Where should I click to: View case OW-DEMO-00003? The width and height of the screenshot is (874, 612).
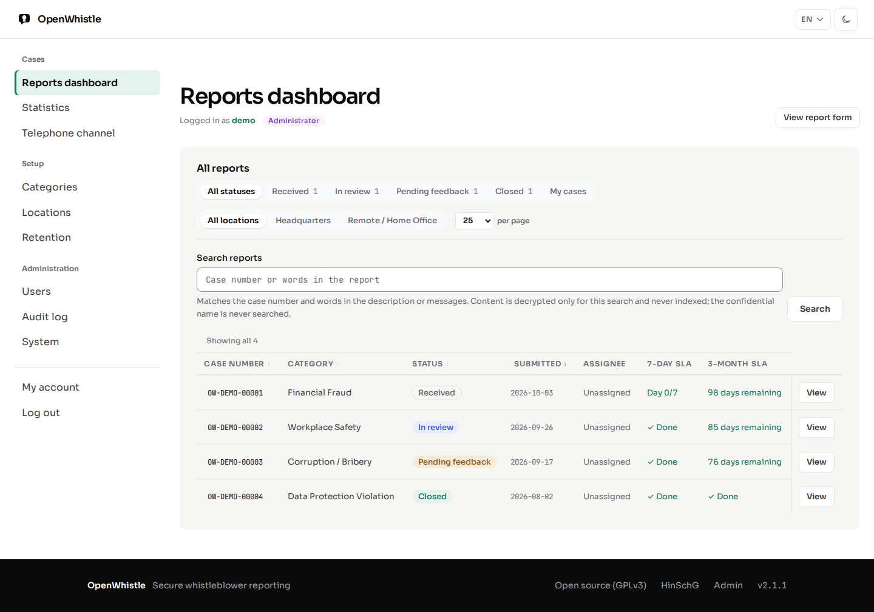(x=816, y=462)
